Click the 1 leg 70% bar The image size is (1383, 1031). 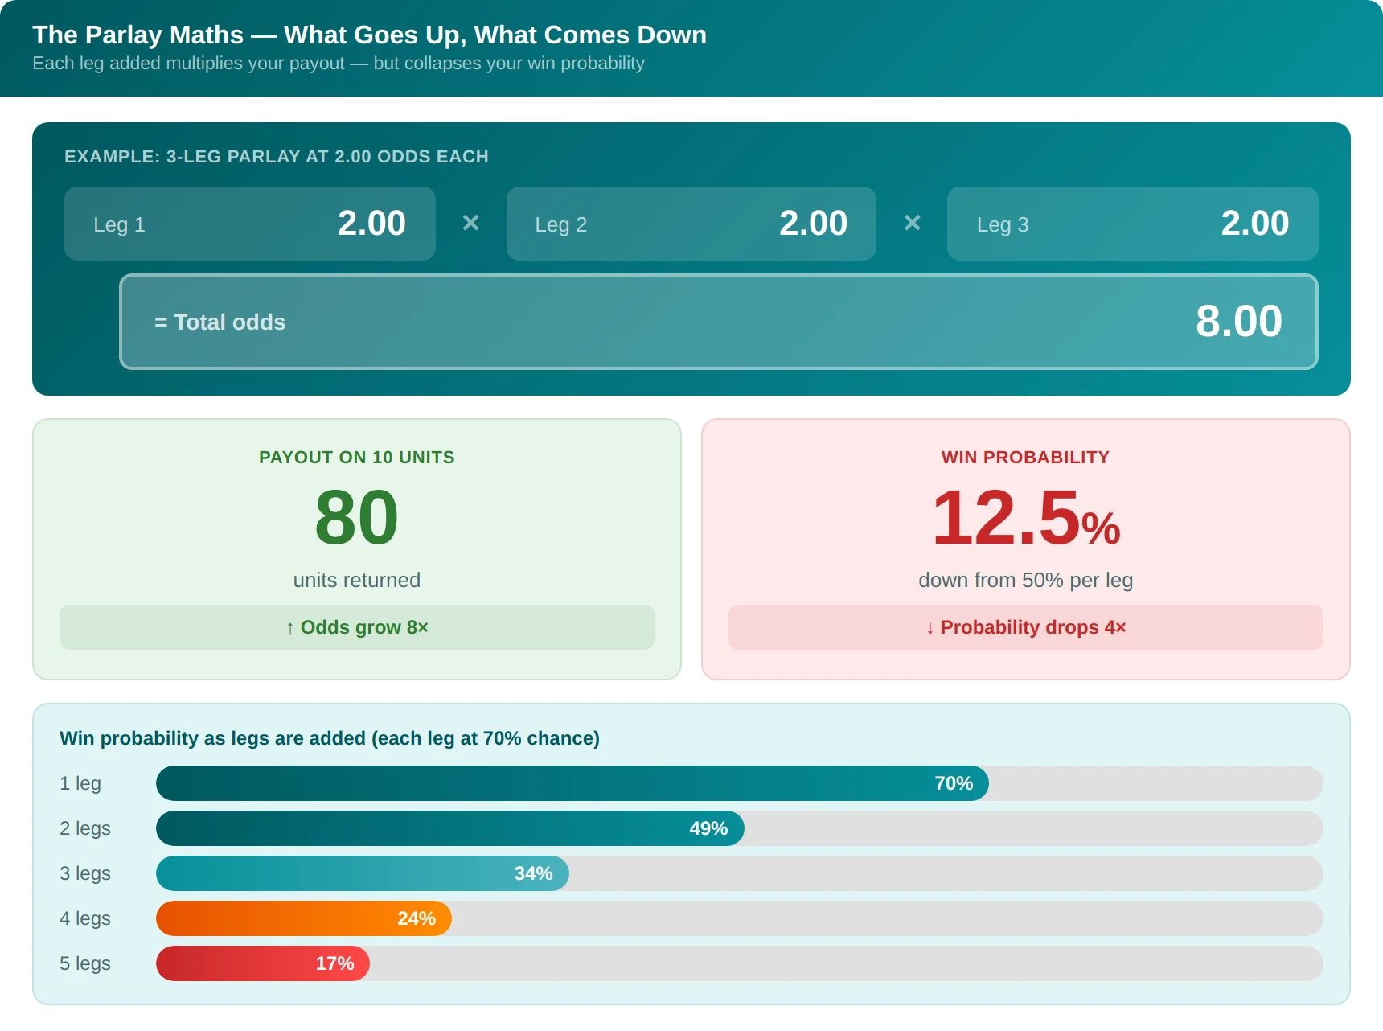(572, 783)
